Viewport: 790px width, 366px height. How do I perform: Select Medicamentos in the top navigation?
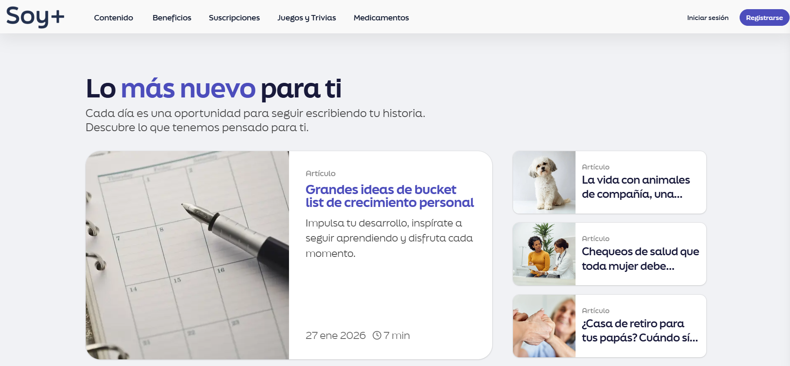pos(381,17)
